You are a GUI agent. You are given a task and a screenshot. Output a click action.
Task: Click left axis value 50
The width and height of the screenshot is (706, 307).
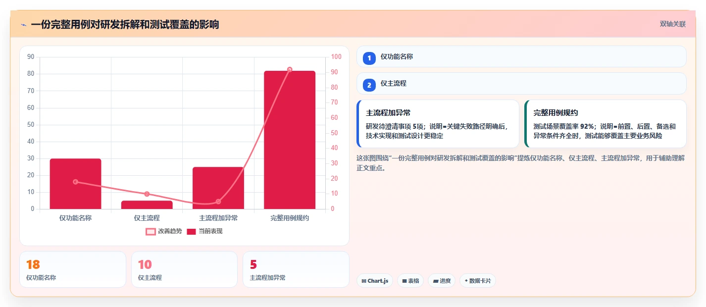click(x=31, y=125)
